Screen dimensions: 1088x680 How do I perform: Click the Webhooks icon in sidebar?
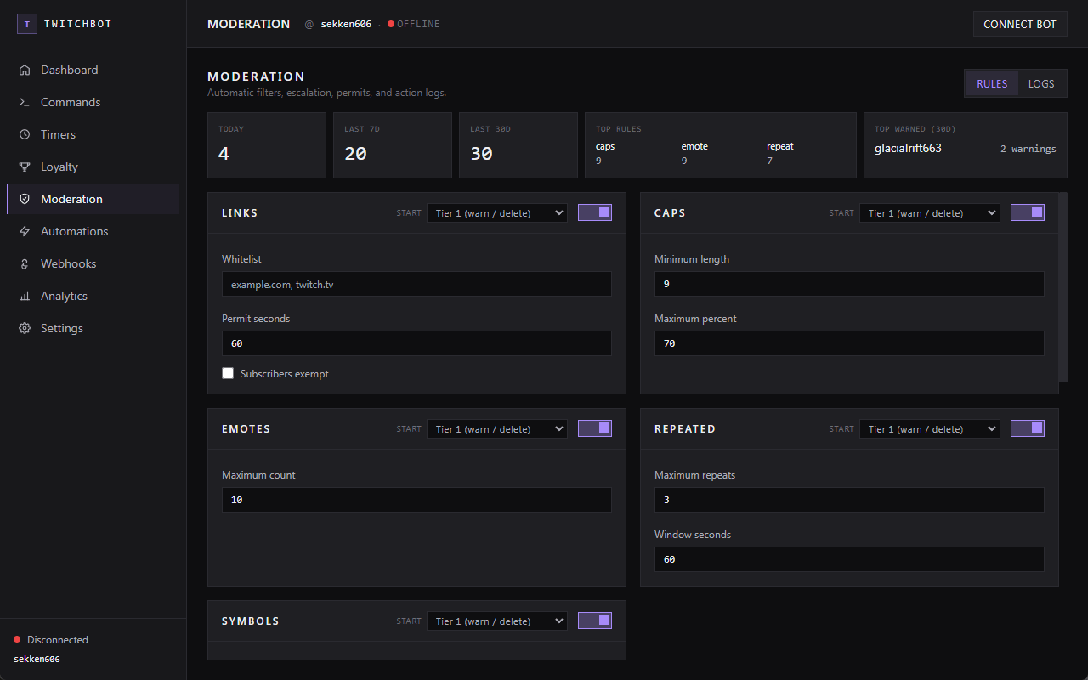[x=25, y=263]
